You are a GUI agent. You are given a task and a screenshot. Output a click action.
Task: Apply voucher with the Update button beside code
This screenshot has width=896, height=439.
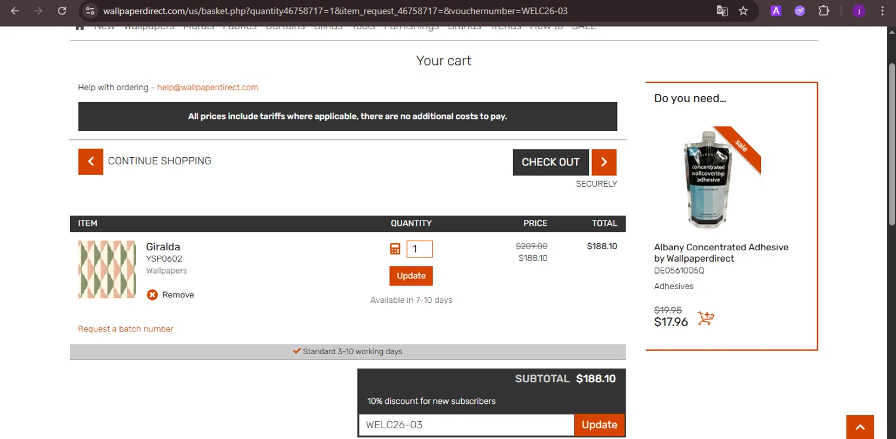599,425
